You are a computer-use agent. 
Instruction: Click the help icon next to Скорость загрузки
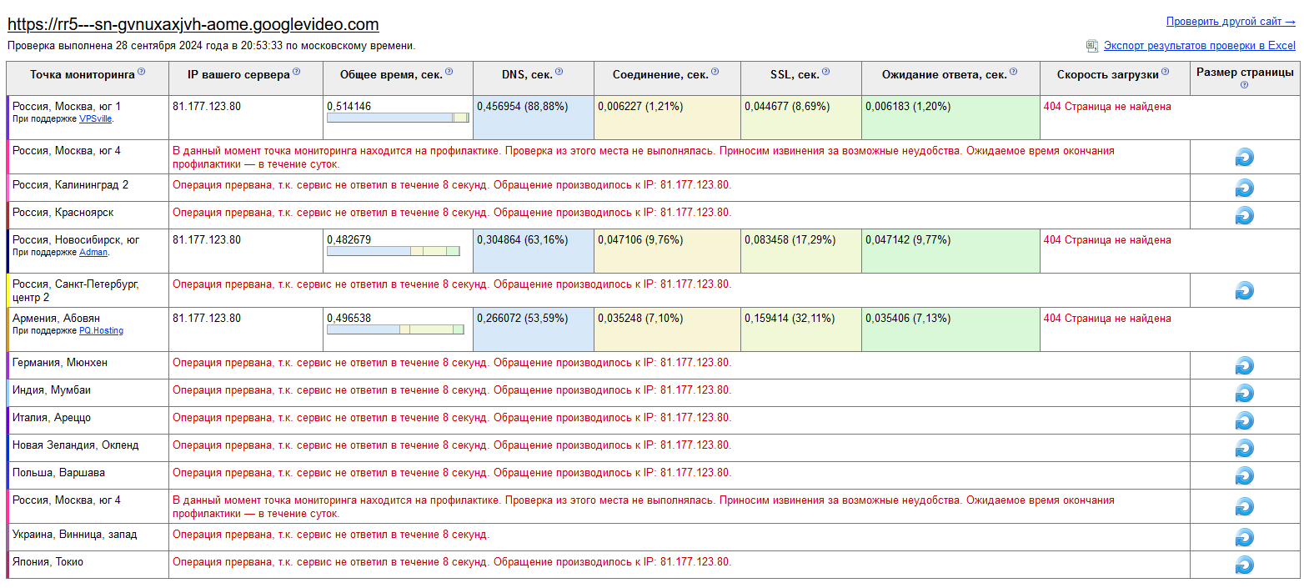(1165, 72)
